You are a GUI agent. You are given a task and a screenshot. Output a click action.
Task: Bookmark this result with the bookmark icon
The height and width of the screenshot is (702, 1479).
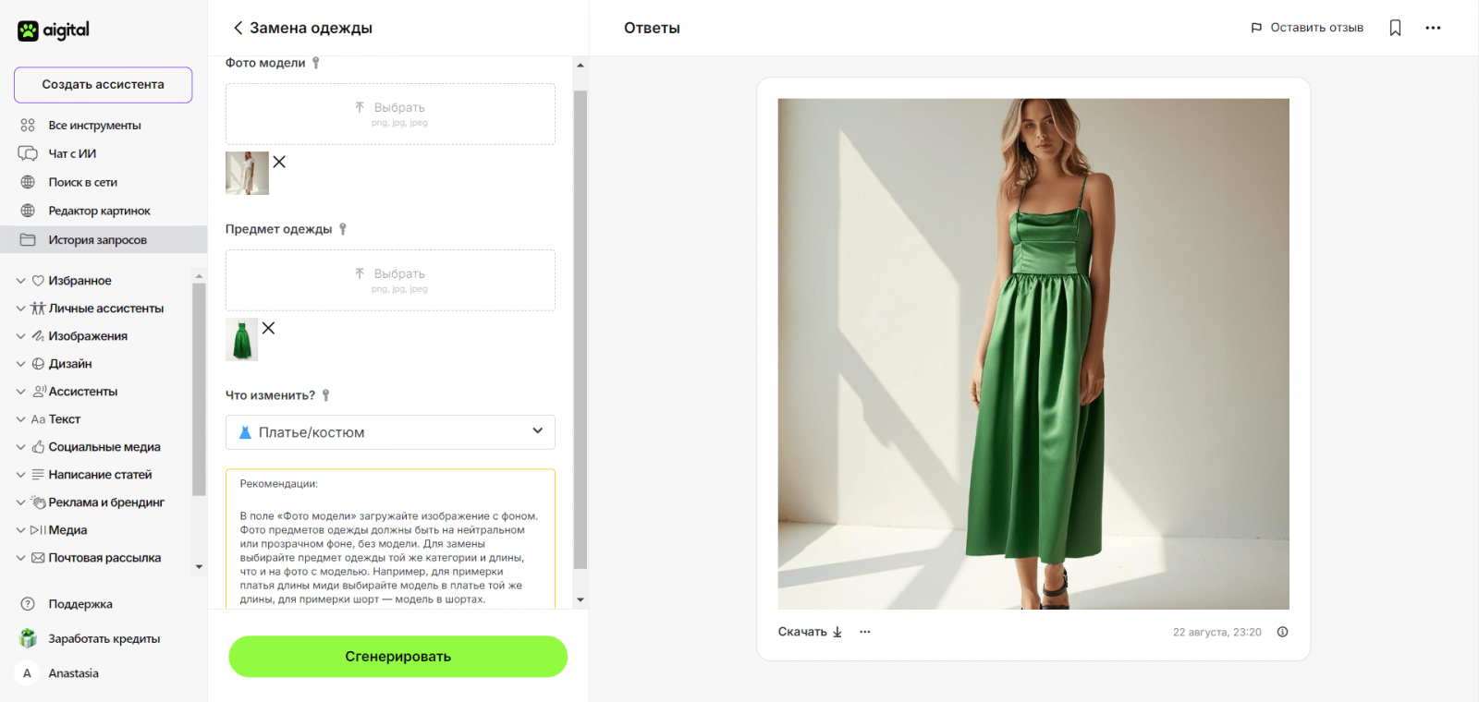1396,28
